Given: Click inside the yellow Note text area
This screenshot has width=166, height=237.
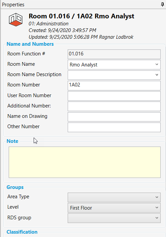Looking at the screenshot, I should tap(85, 162).
